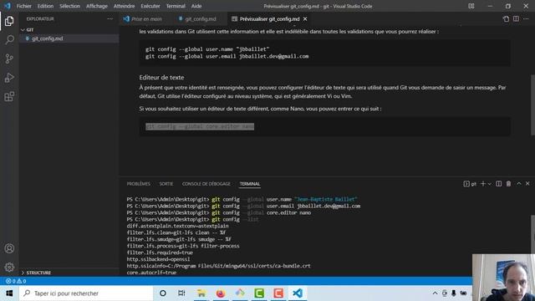Open the Source Control view
Screen dimensions: 535x301
click(9, 59)
